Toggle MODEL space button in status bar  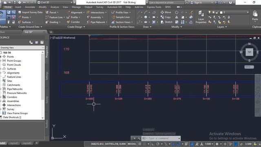132,144
